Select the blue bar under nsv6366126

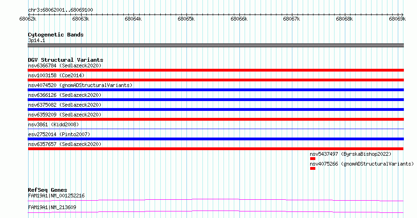[x=216, y=100]
